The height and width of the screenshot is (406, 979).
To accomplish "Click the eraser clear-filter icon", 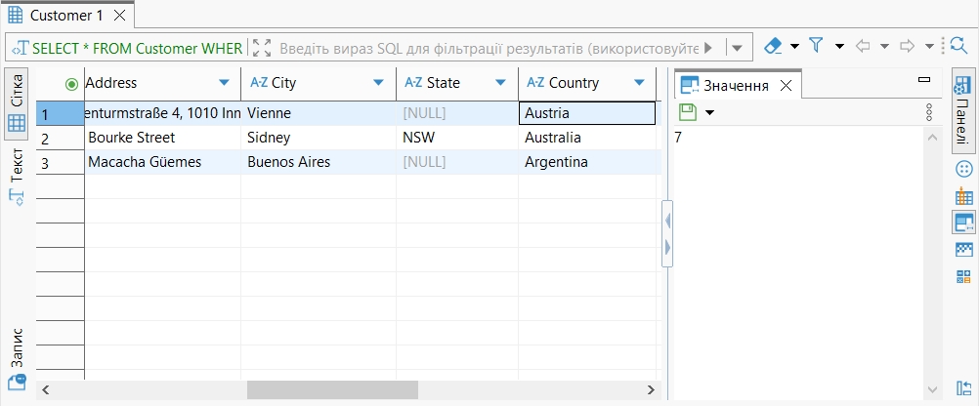I will [774, 46].
